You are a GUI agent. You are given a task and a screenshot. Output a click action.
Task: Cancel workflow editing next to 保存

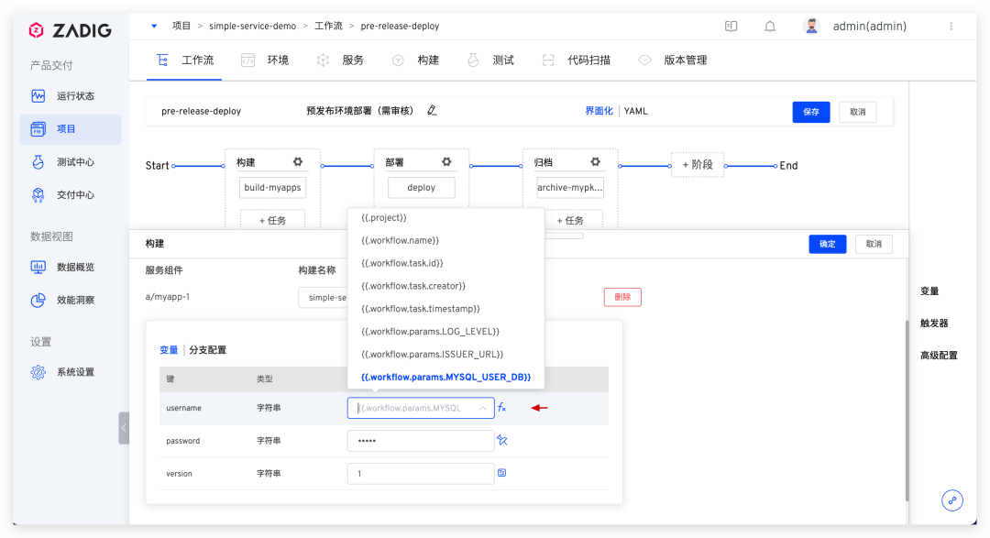pyautogui.click(x=857, y=112)
